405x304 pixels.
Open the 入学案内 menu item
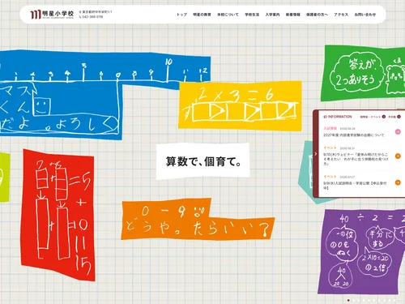272,15
